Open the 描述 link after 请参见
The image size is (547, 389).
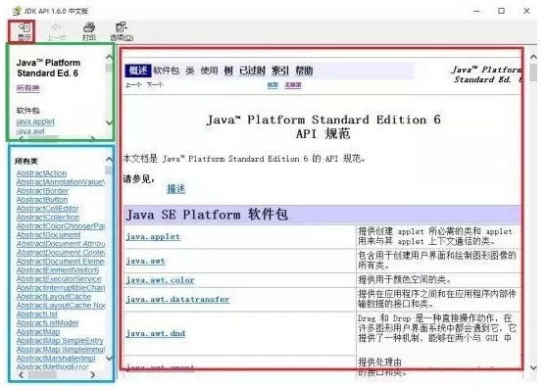coord(176,189)
